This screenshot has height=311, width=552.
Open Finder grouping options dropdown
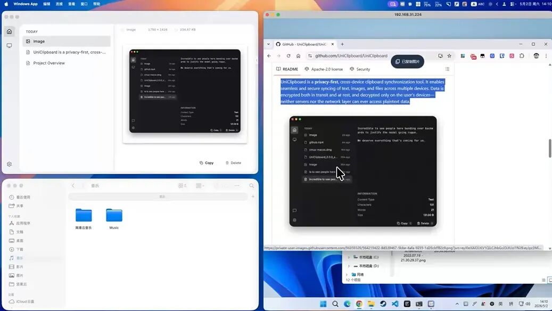(200, 186)
